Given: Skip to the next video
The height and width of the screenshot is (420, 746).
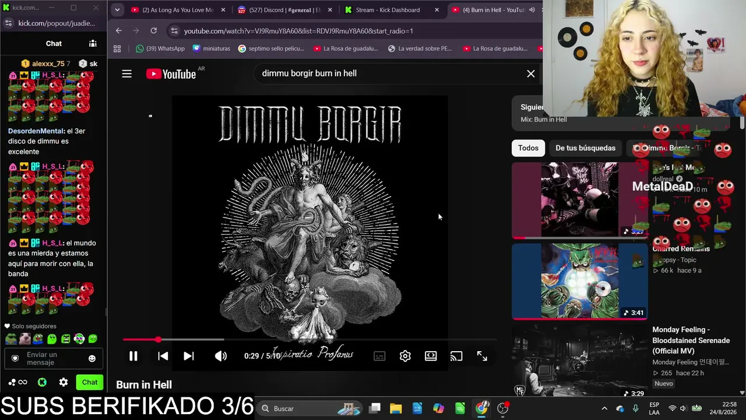Looking at the screenshot, I should [x=189, y=356].
